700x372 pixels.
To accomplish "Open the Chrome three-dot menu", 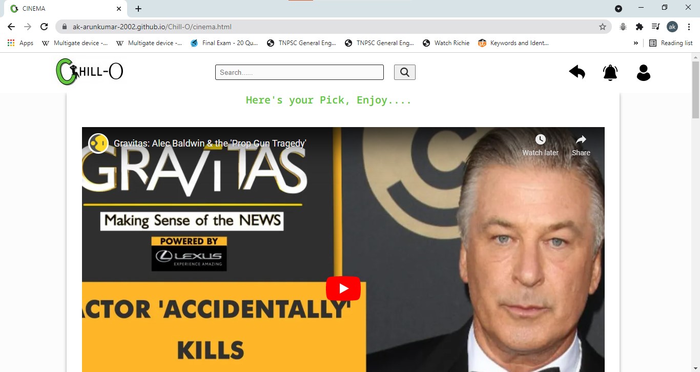I will coord(689,27).
